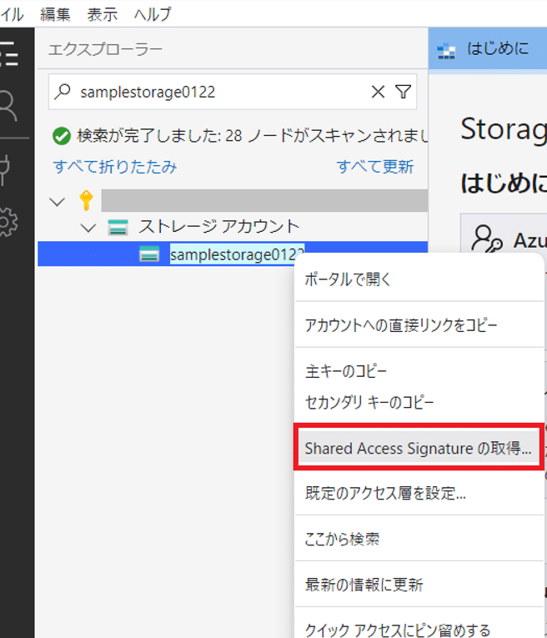Click the はじめに tab icon

pos(446,51)
